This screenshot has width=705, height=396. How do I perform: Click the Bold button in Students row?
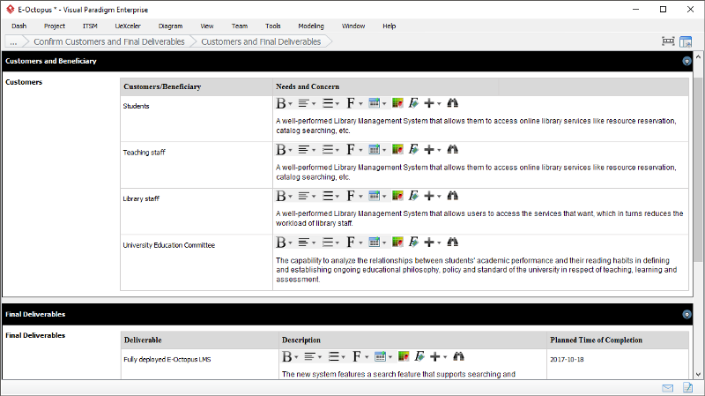tap(282, 103)
